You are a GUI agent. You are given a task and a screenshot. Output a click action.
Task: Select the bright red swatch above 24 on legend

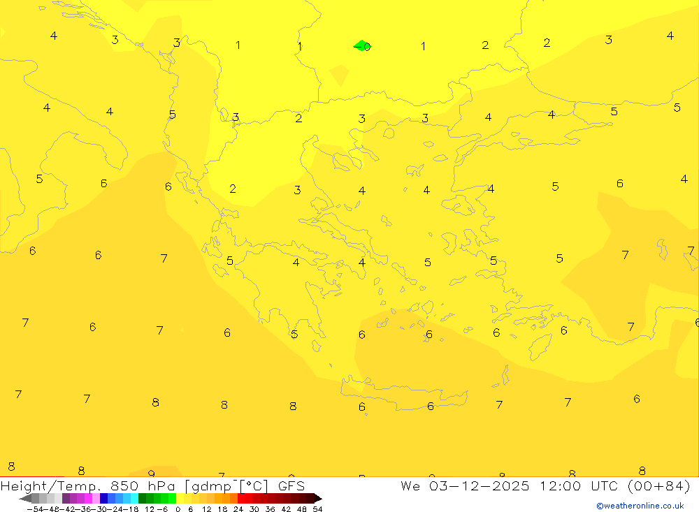tap(241, 498)
